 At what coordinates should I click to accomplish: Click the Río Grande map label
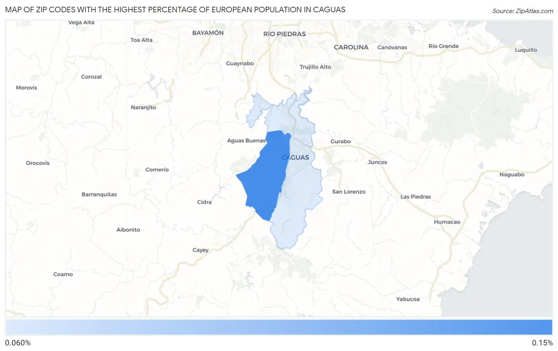point(443,46)
